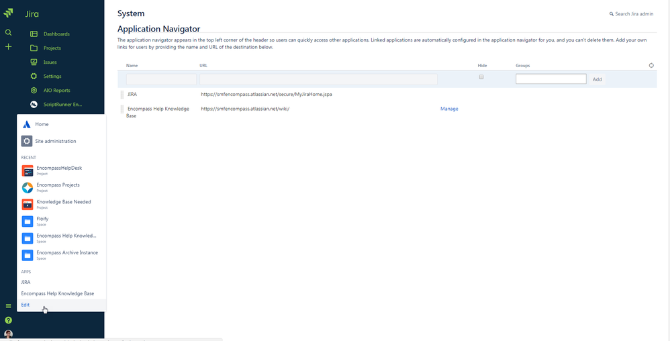Screen dimensions: 670x341
Task: Open Issues in the sidebar
Action: [50, 62]
